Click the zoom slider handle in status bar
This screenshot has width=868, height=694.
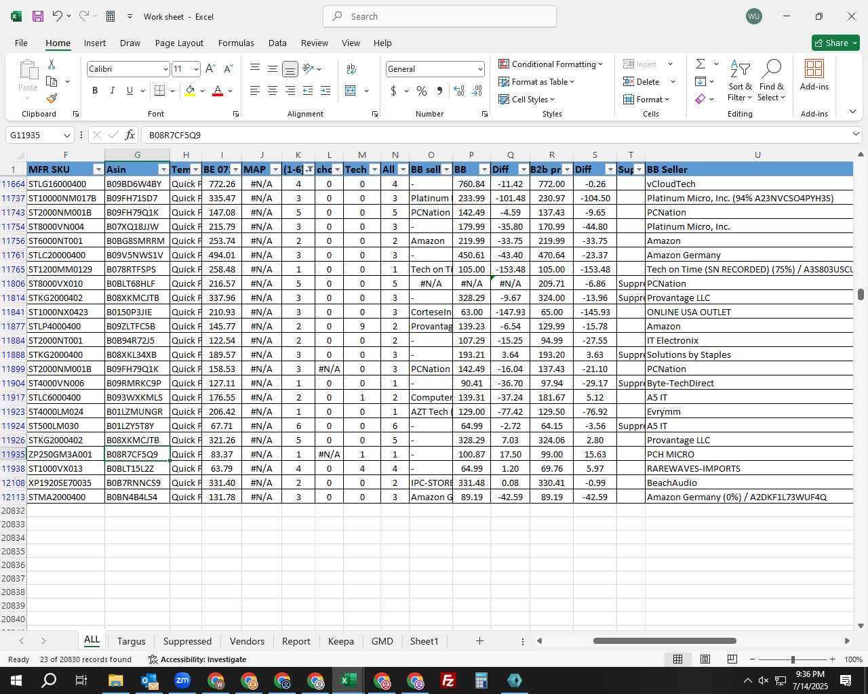coord(792,659)
